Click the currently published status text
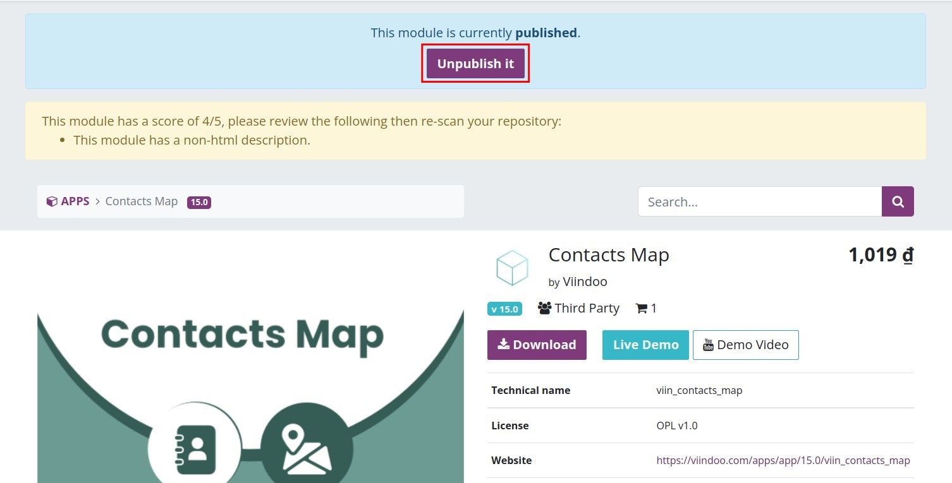952x483 pixels. coord(475,33)
